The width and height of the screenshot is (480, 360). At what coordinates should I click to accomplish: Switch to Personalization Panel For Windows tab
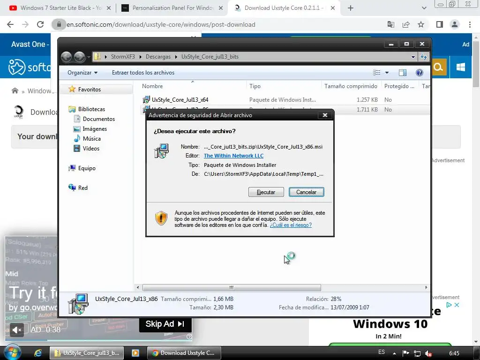pyautogui.click(x=172, y=8)
